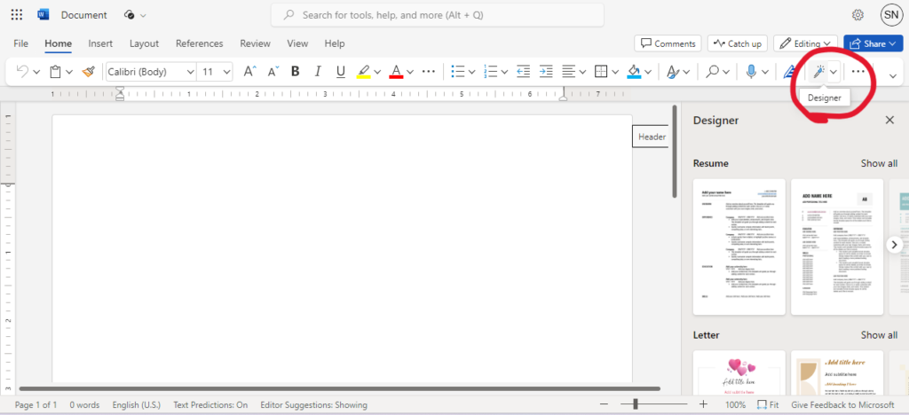Switch to the View tab
Viewport: 909px width, 415px height.
pos(297,43)
